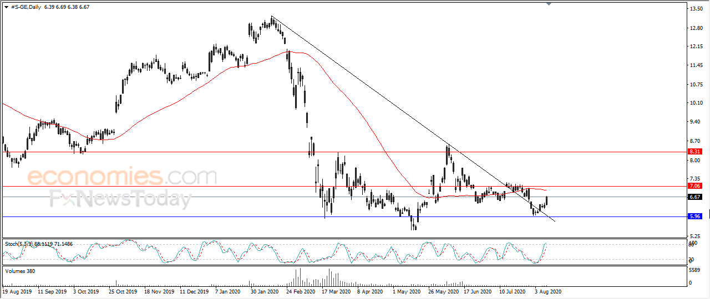Screen dimensions: 710x299
Task: Click the 10 Jul 2020 date label
Action: (x=513, y=291)
